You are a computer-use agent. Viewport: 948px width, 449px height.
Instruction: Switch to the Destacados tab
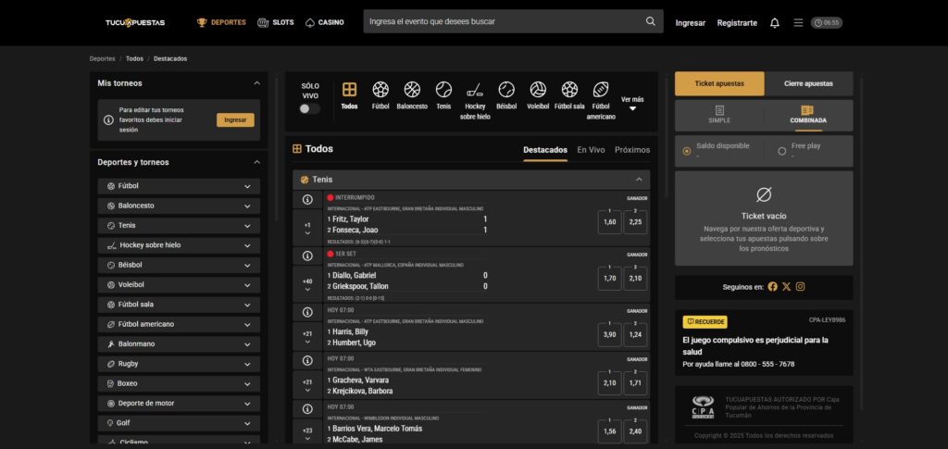pos(545,150)
